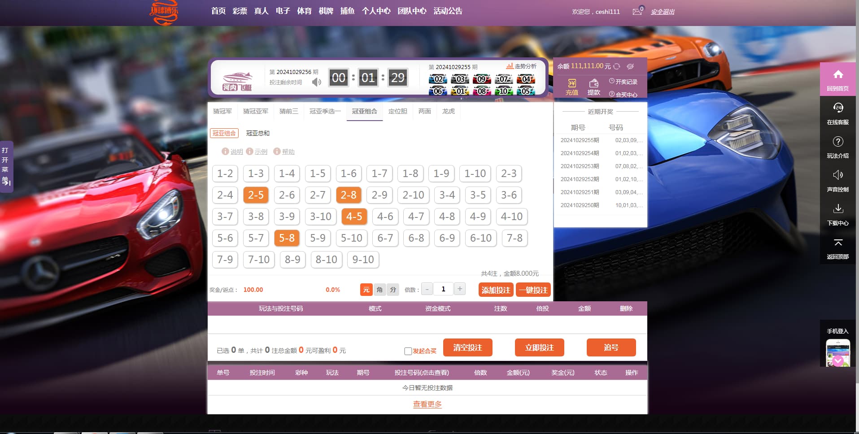Hide balance with the eye icon
Image resolution: width=859 pixels, height=434 pixels.
[x=630, y=66]
